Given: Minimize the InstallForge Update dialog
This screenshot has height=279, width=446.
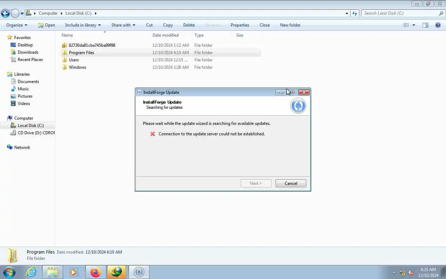Looking at the screenshot, I should click(x=281, y=92).
